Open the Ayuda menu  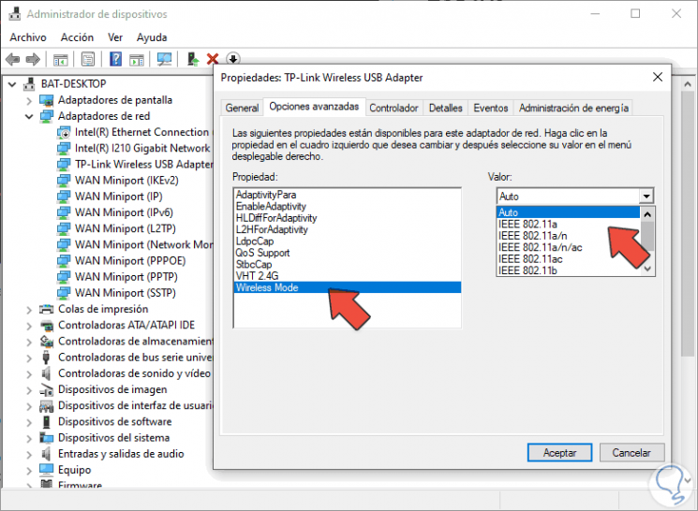click(152, 37)
